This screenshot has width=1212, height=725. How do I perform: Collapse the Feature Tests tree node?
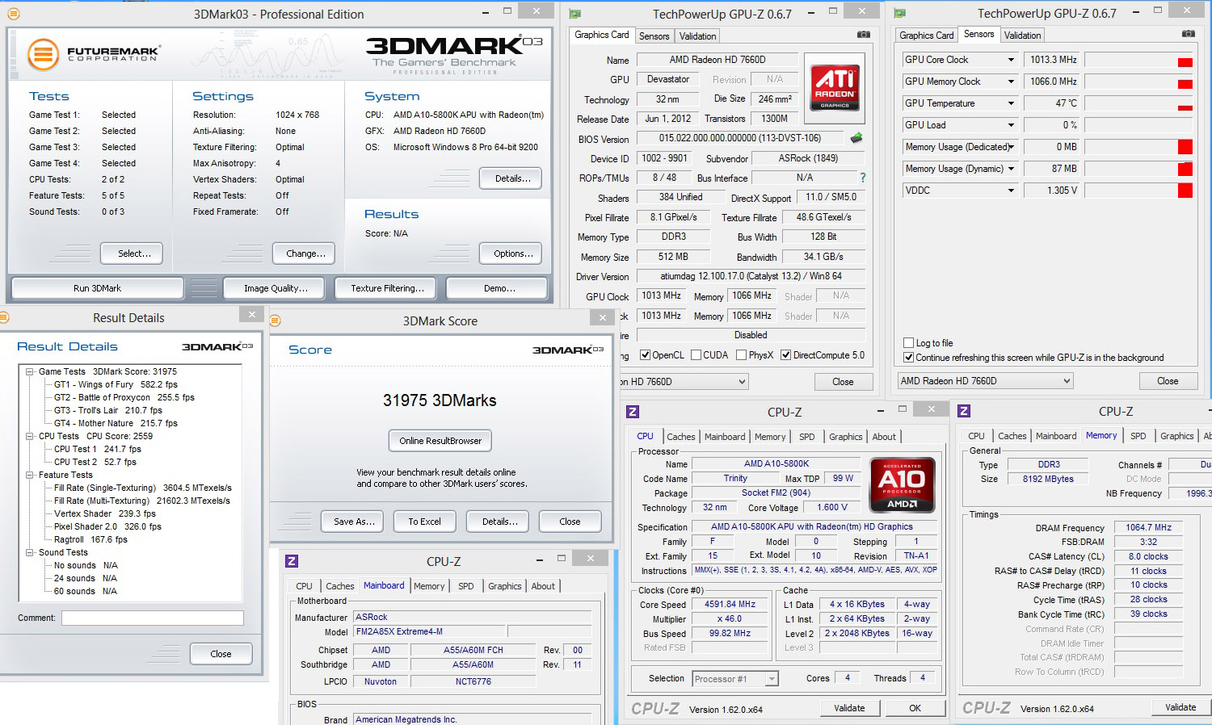(x=29, y=475)
